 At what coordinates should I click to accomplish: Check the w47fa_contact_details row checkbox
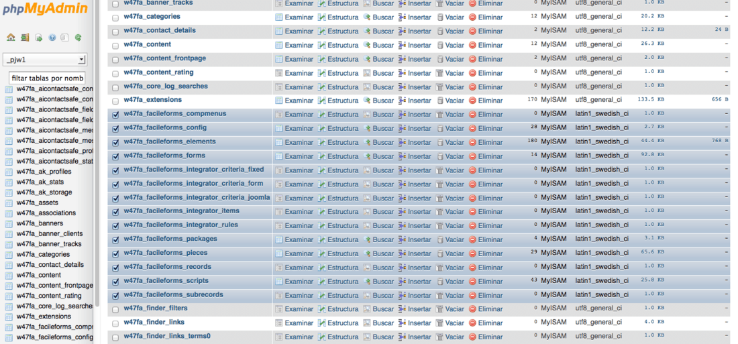[115, 32]
